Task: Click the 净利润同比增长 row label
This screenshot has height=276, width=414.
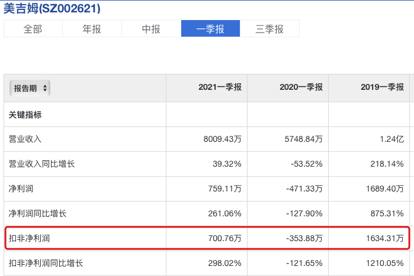Action: 37,213
